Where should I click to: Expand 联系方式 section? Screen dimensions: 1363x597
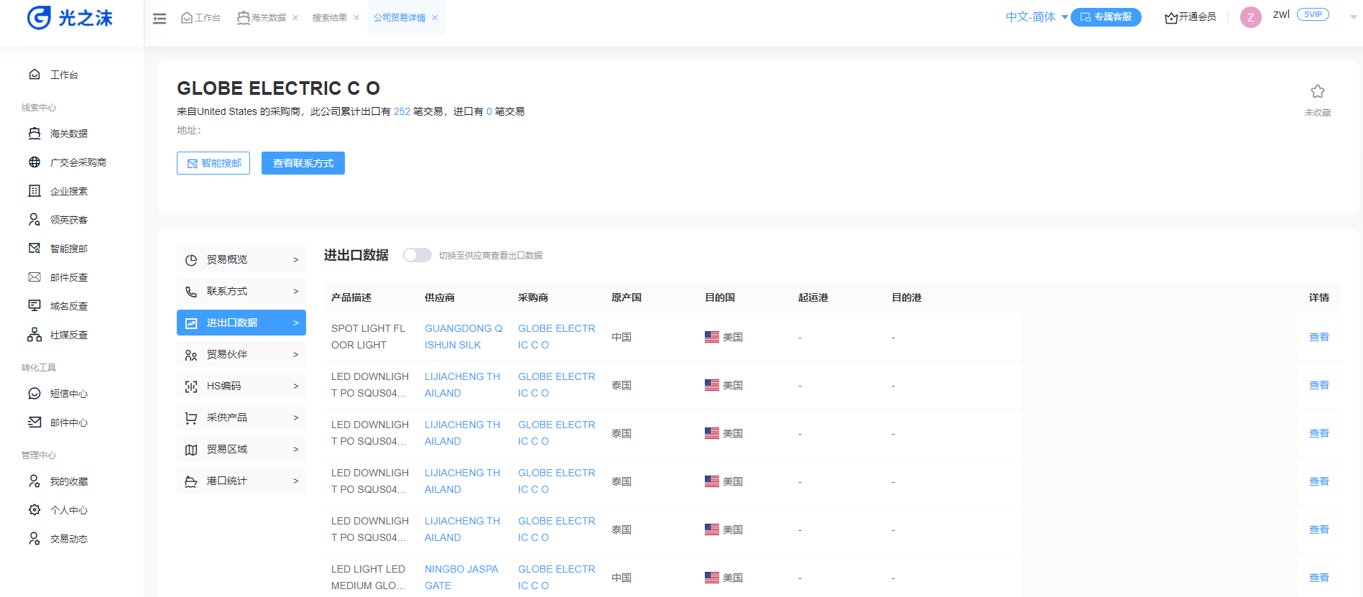click(x=241, y=291)
